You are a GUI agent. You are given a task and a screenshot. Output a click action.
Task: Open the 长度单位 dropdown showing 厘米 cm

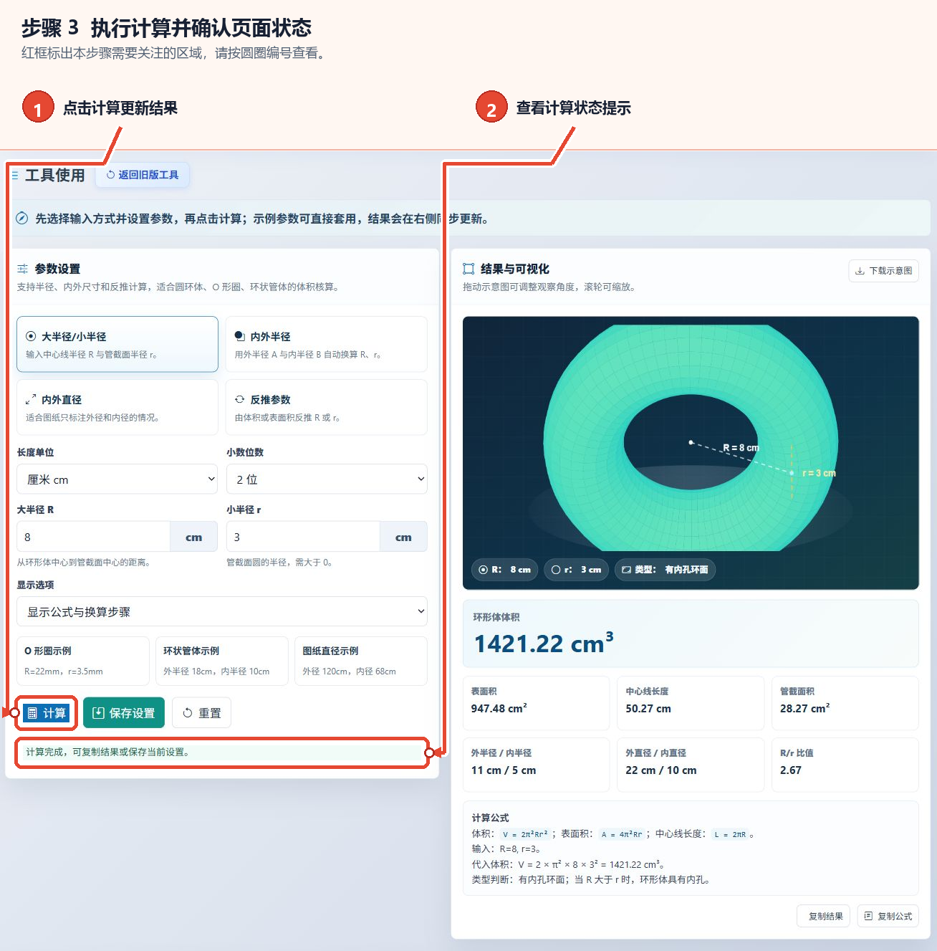tap(117, 479)
